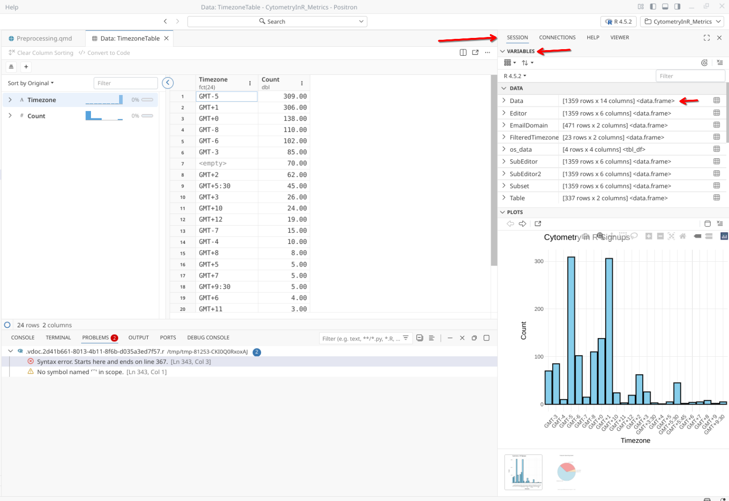Open Sort by Original dropdown
This screenshot has height=501, width=729.
point(31,83)
